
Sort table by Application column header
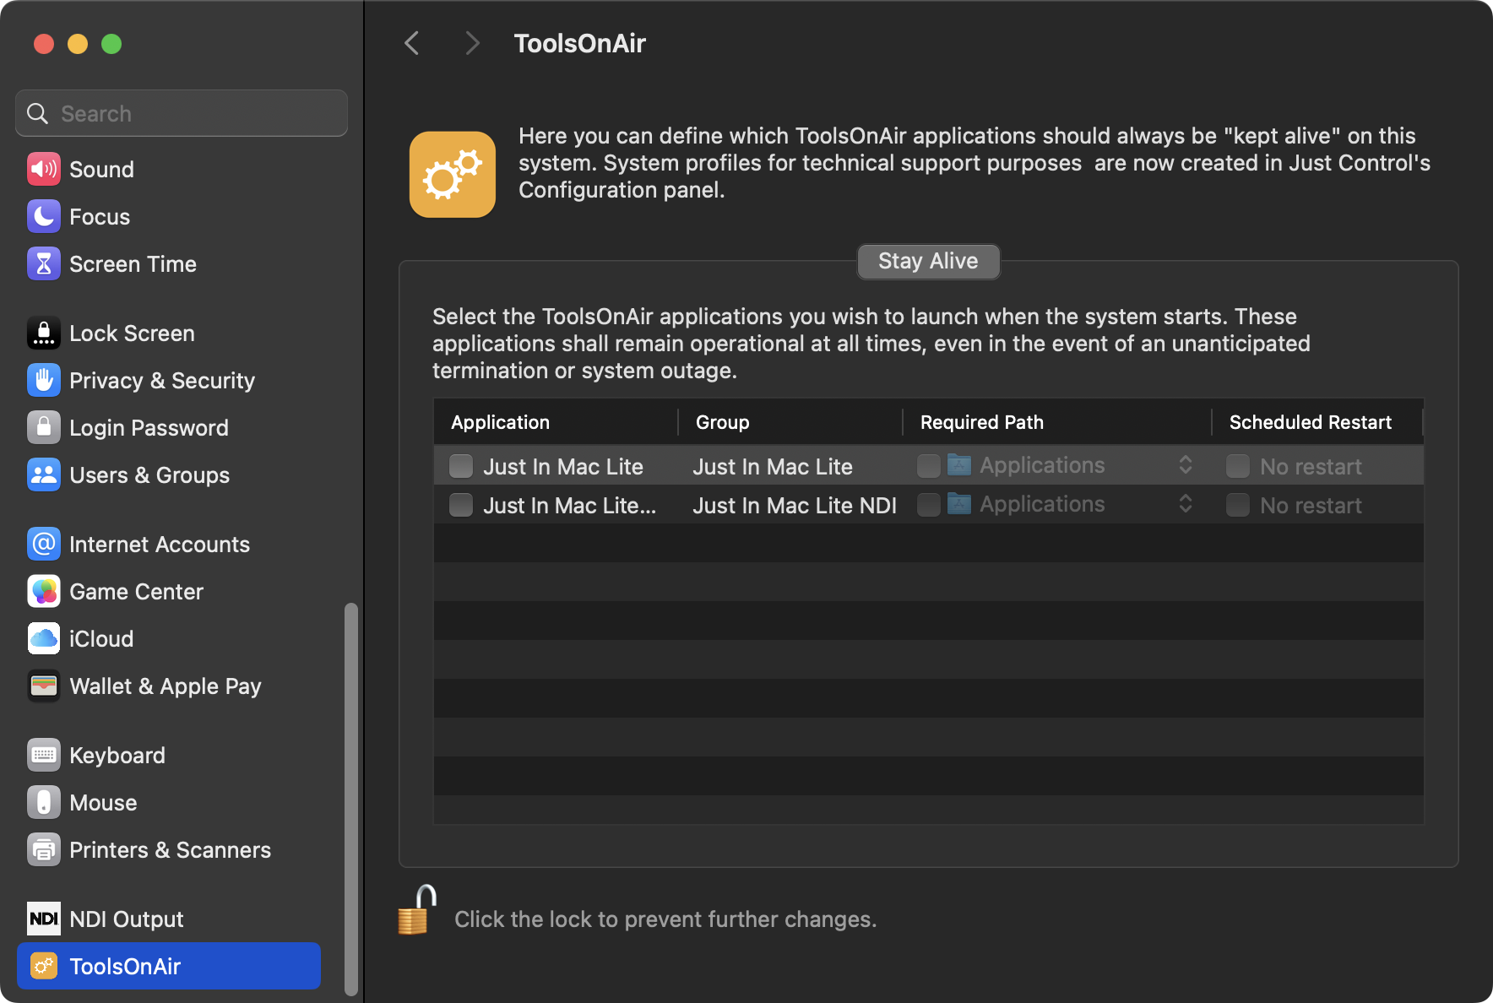point(556,422)
